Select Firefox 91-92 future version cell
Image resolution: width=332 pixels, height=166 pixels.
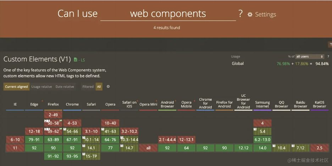click(x=53, y=156)
